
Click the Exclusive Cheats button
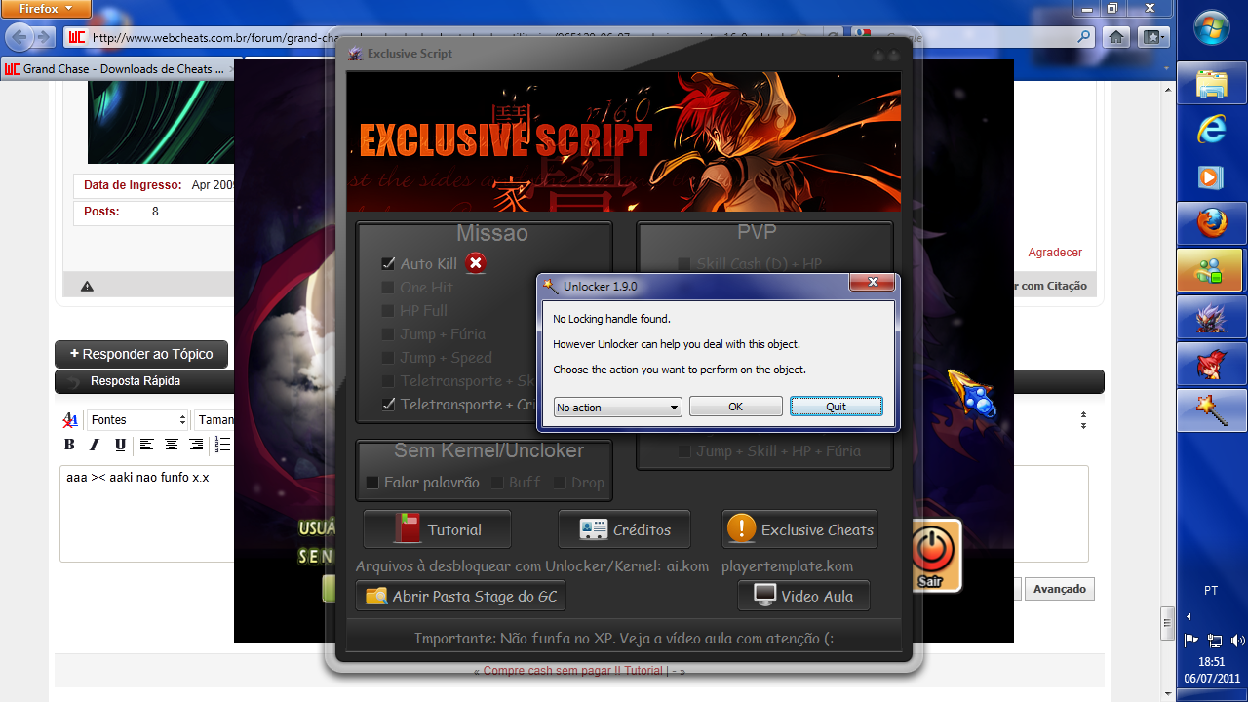pos(799,529)
